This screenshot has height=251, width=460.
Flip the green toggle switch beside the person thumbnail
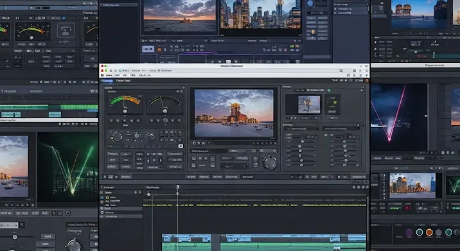[333, 103]
